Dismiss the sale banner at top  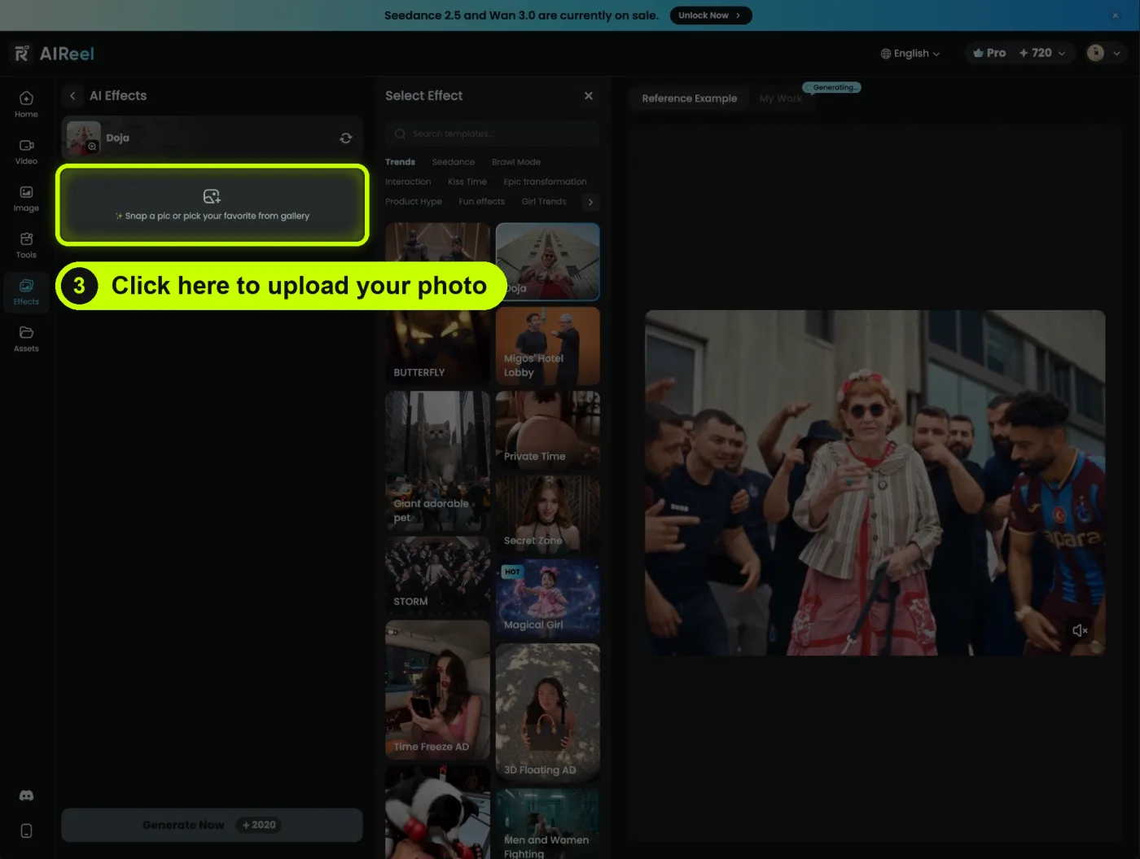pos(1115,15)
